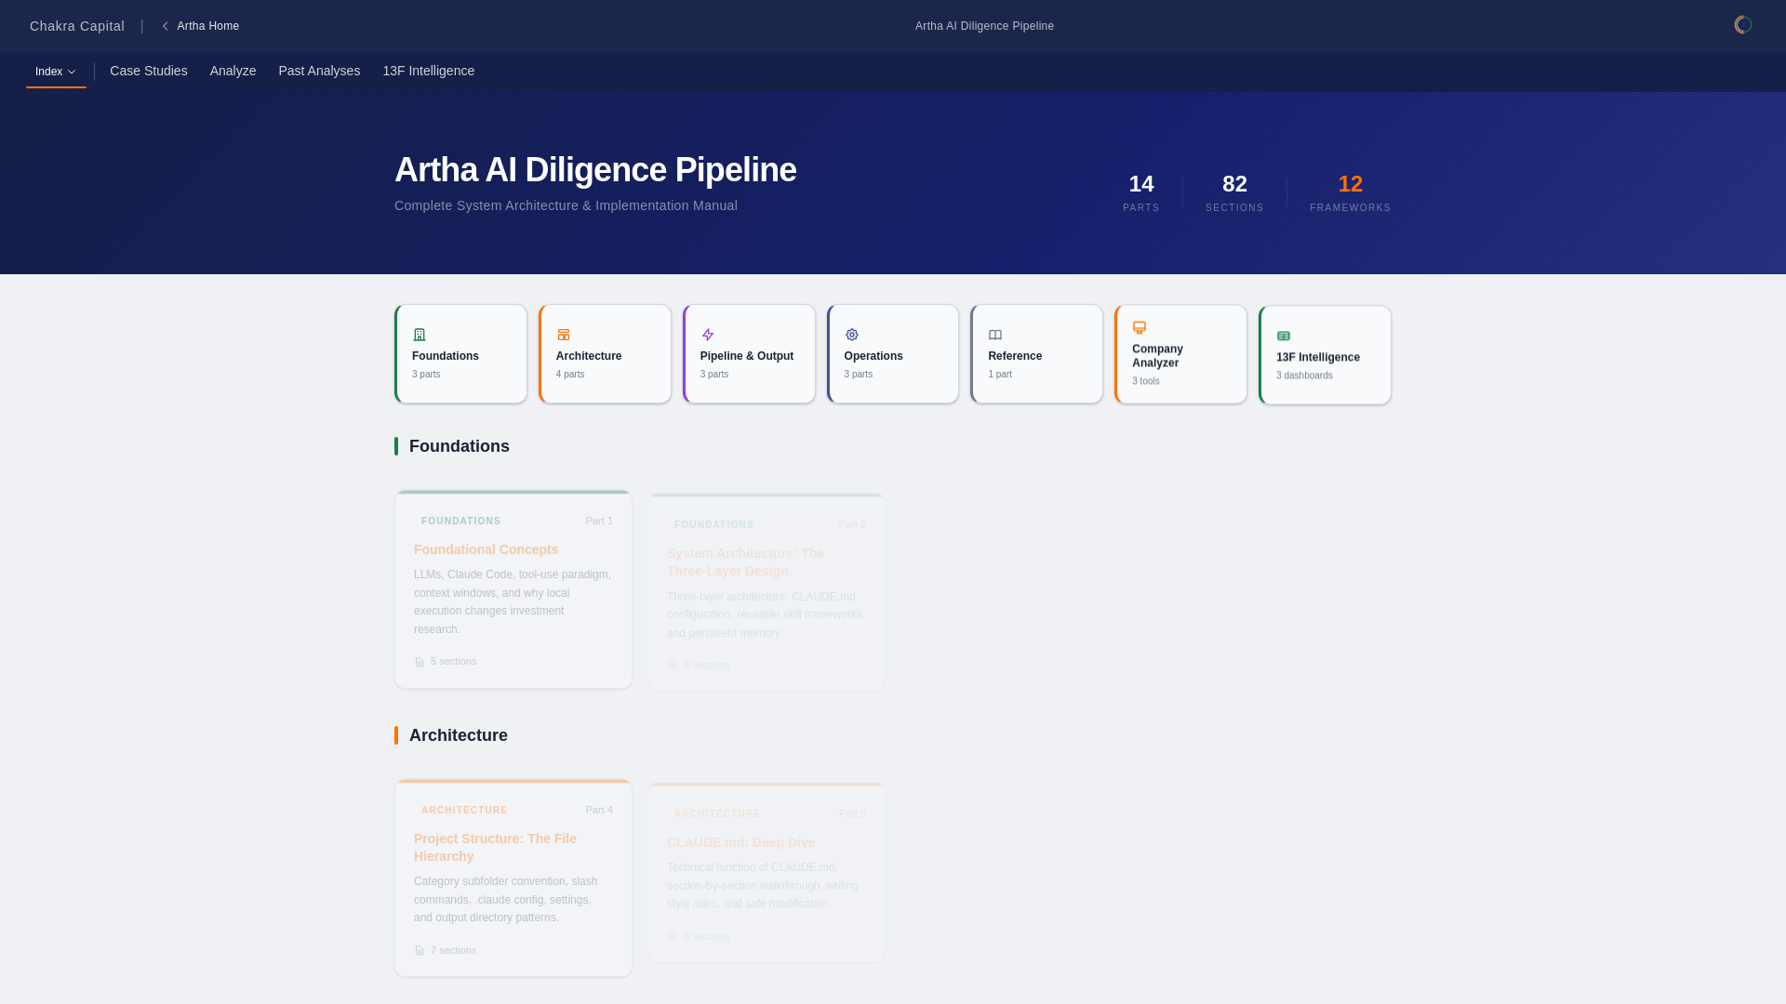Open the Pipeline & Output category card
The image size is (1786, 1004).
[749, 354]
